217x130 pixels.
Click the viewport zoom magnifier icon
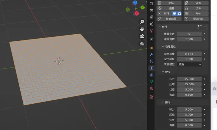tap(142, 22)
